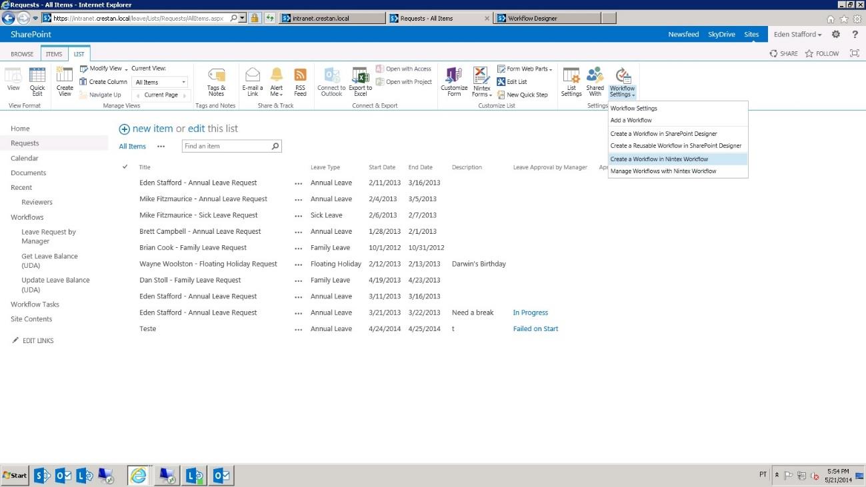Open Tags & Notes
The height and width of the screenshot is (487, 866).
[216, 82]
